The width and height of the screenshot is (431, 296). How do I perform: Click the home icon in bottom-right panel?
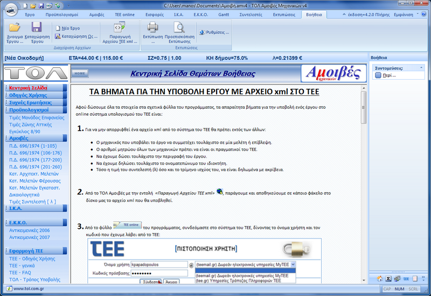click(x=379, y=278)
